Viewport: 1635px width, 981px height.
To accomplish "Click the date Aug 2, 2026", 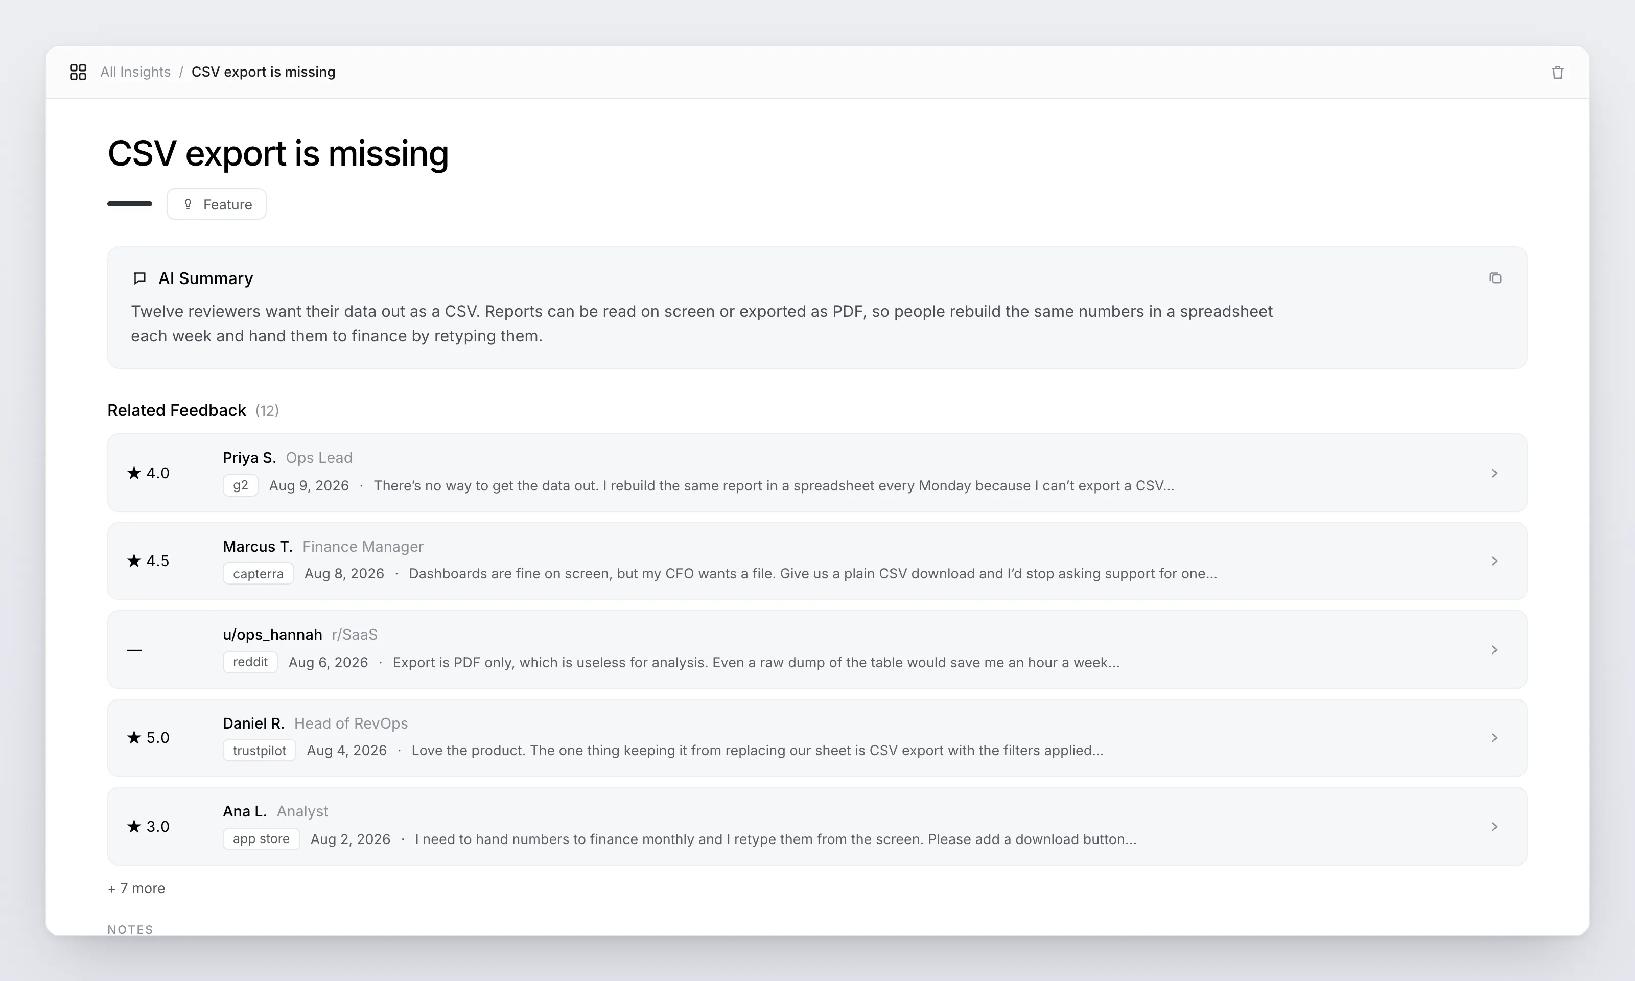I will [351, 839].
